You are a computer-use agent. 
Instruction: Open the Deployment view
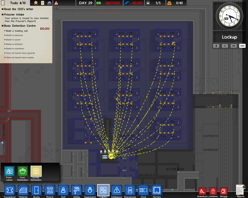pyautogui.click(x=90, y=190)
